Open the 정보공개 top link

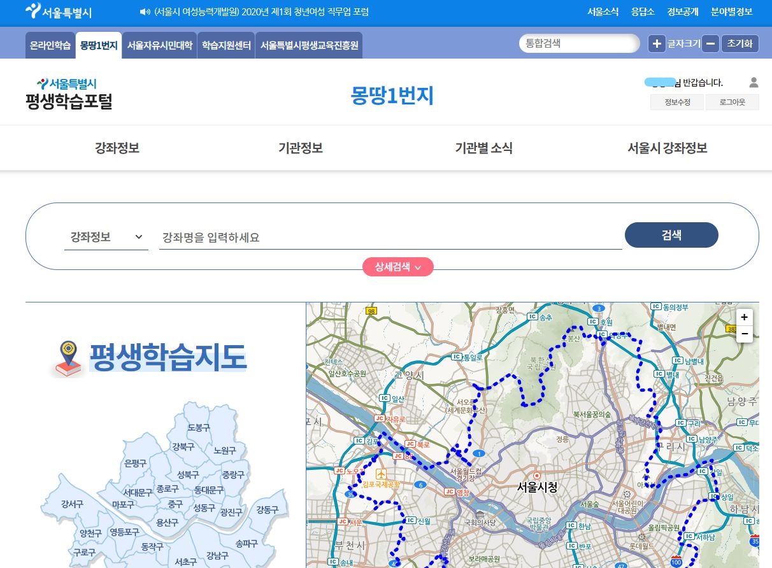(x=683, y=11)
